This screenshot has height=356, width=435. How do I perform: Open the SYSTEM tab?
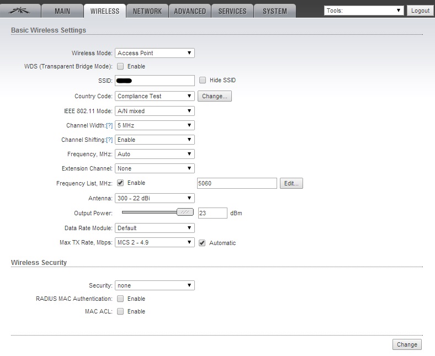coord(274,11)
